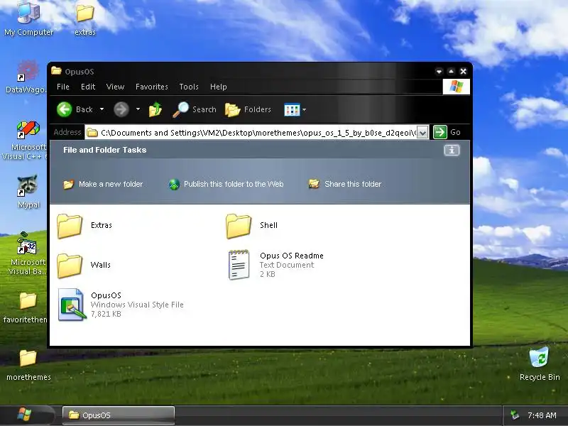
Task: Click the OpusOS taskbar button
Action: coord(118,415)
